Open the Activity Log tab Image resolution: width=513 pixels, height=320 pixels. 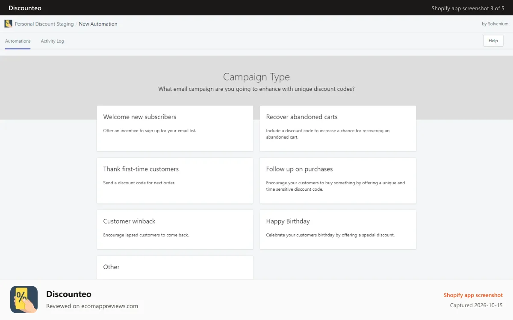point(52,41)
